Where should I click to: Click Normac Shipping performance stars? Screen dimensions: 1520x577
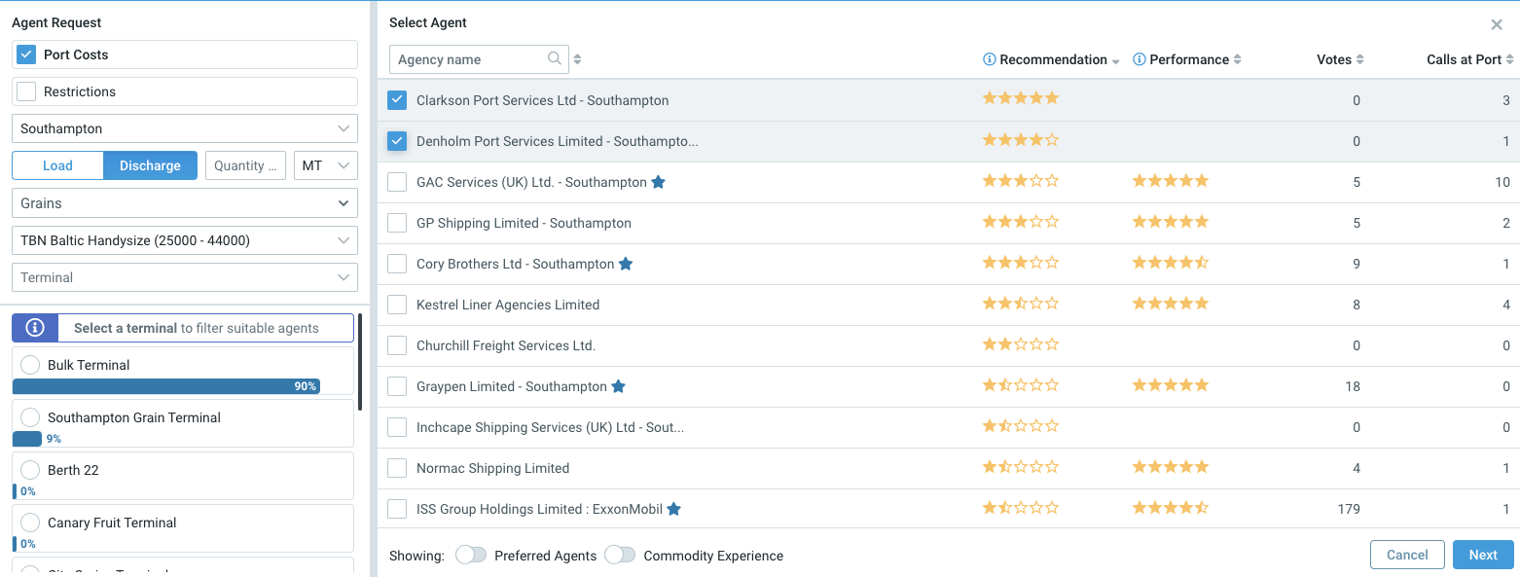[1171, 466]
